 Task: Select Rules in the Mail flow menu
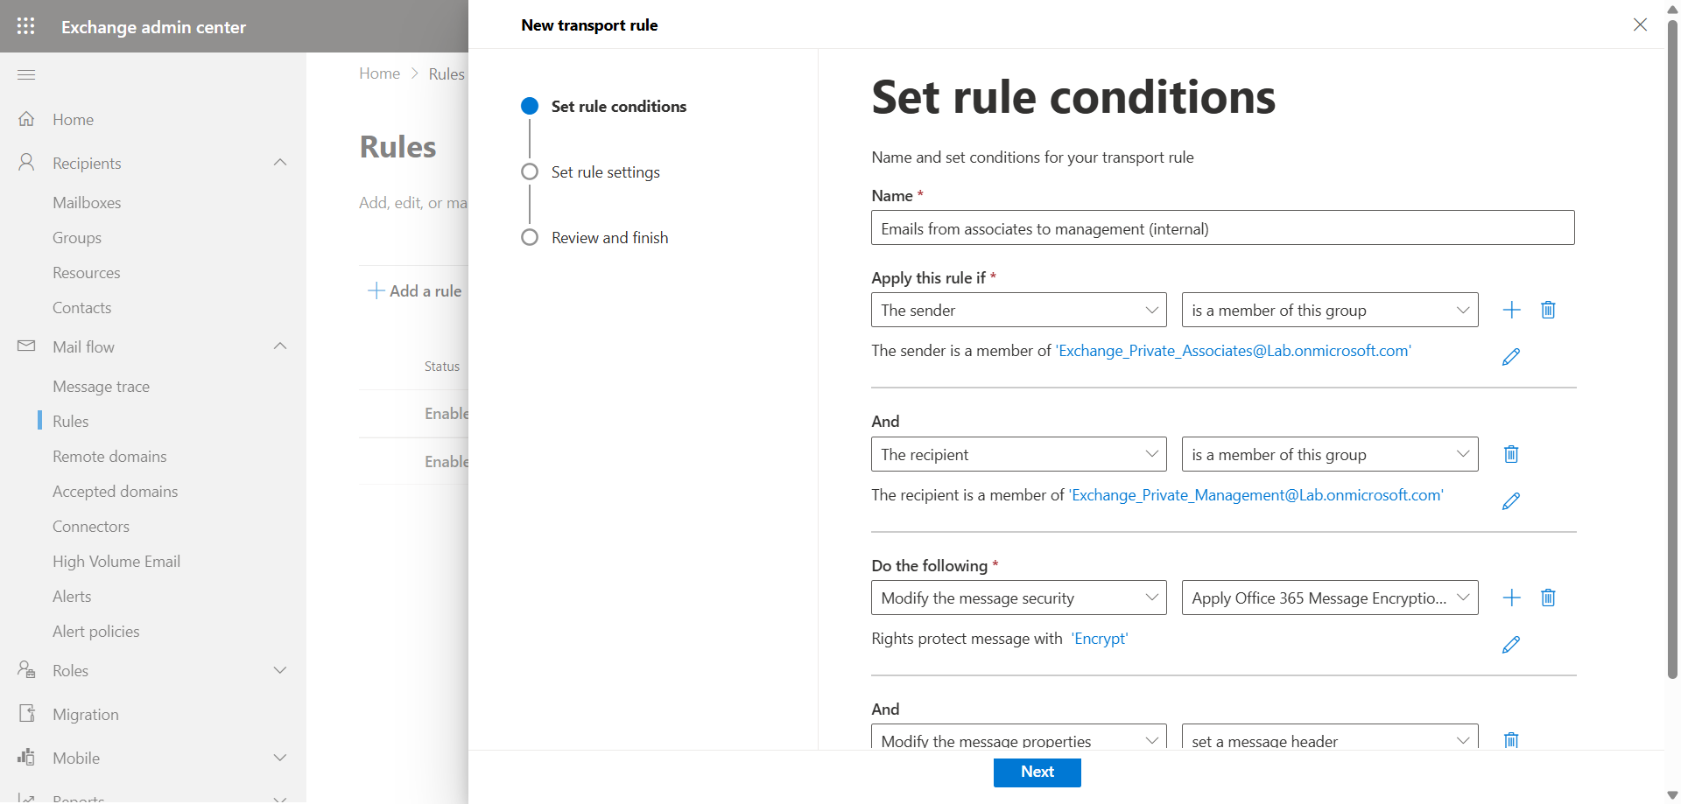[70, 421]
